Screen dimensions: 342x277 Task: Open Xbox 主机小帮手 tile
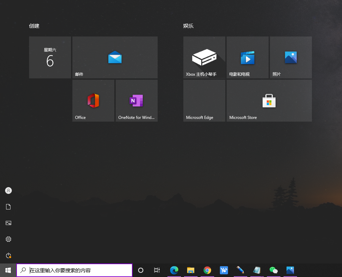pos(204,57)
